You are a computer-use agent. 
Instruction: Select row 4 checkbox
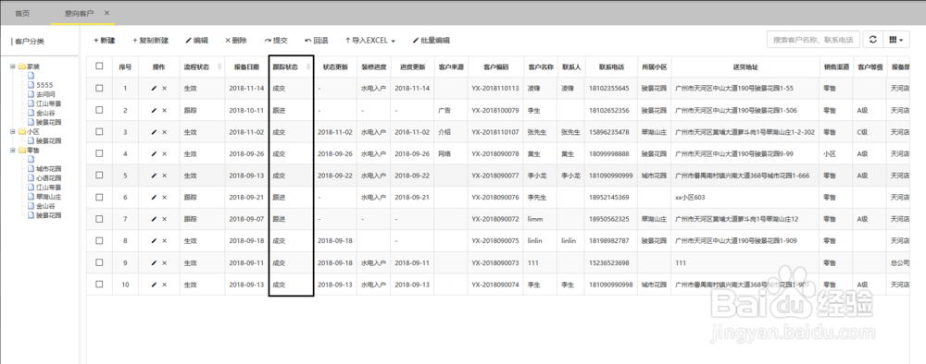[x=99, y=153]
